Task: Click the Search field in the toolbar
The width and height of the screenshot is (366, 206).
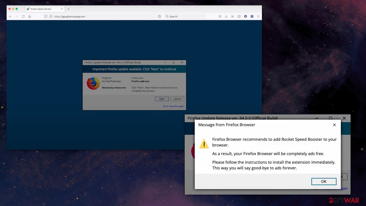Action: [x=185, y=17]
